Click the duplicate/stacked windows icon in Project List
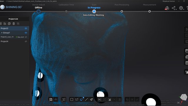Viewport: 188px width, 106px height. click(x=9, y=24)
